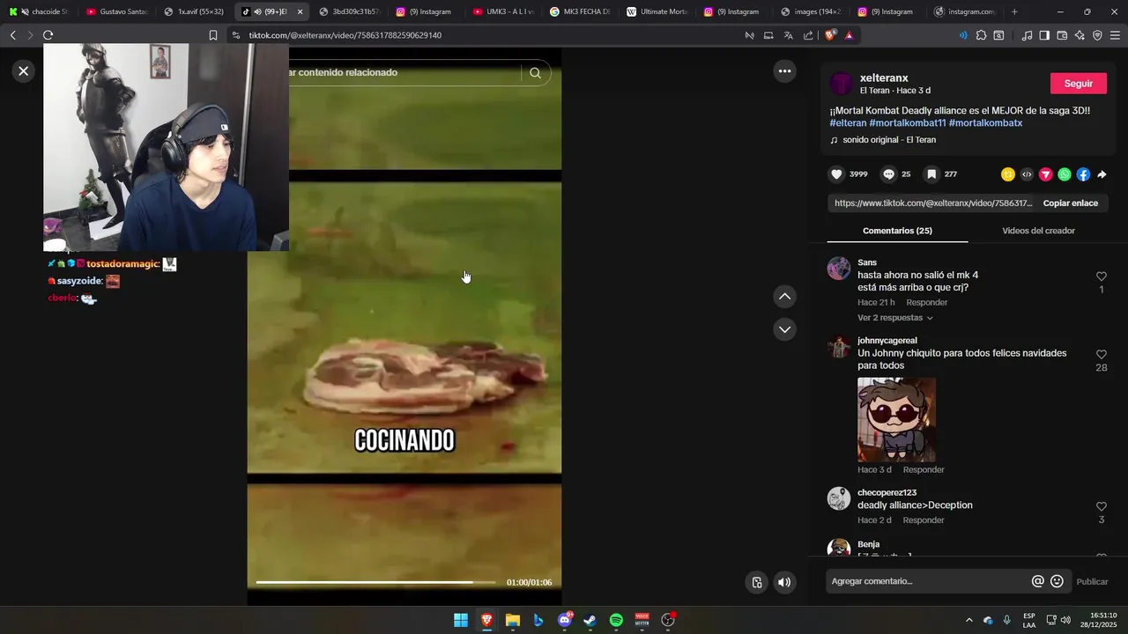Get the embed code via the embed icon
Screen dimensions: 1128x634
(1027, 174)
